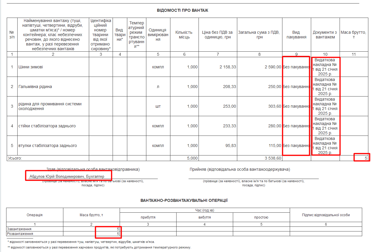
Task: Click the Час (год хв) header
Action: point(205,210)
